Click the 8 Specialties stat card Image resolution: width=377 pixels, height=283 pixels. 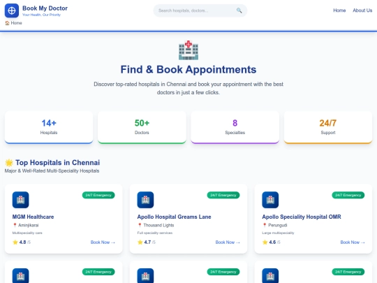(x=235, y=127)
